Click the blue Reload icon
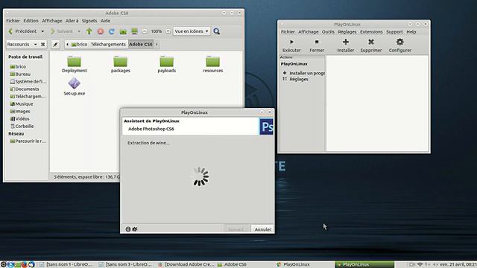The width and height of the screenshot is (477, 268). click(x=112, y=31)
